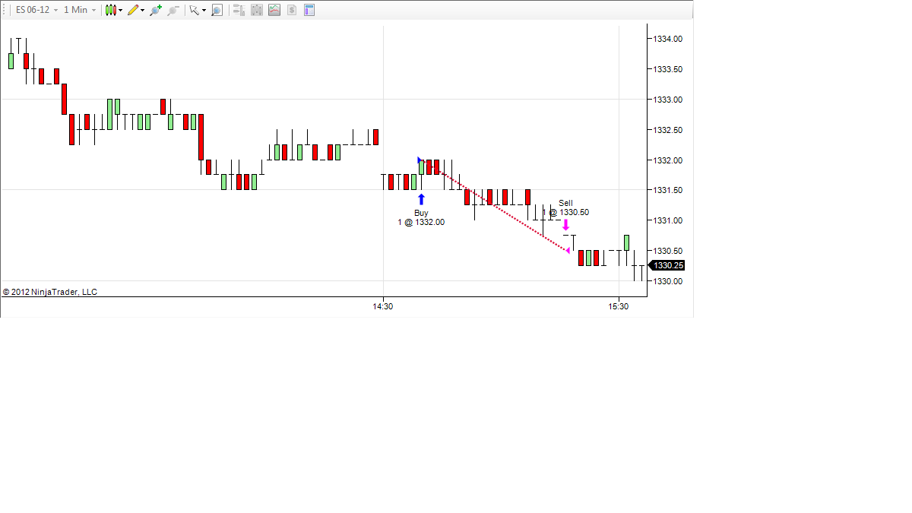Open the 1 Min interval dropdown
The image size is (912, 513).
(x=80, y=10)
